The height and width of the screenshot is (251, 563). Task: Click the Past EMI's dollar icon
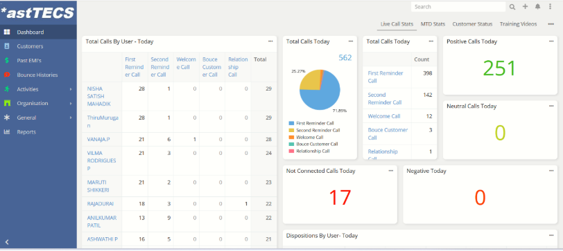click(x=7, y=61)
